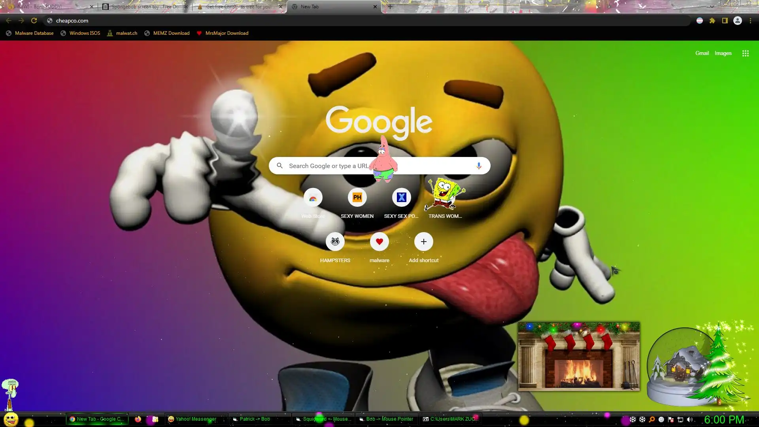Screen dimensions: 759x427
Task: Switch to the Spongebob screen toy tab
Action: pyautogui.click(x=142, y=7)
